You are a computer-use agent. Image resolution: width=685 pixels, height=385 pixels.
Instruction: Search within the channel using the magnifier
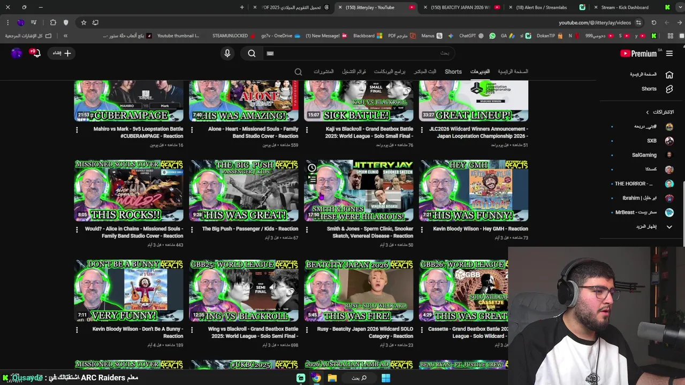coord(298,72)
